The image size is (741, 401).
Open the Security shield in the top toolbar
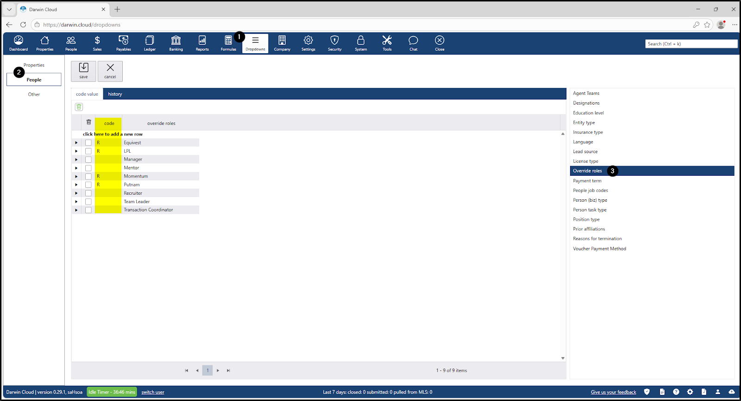(335, 43)
